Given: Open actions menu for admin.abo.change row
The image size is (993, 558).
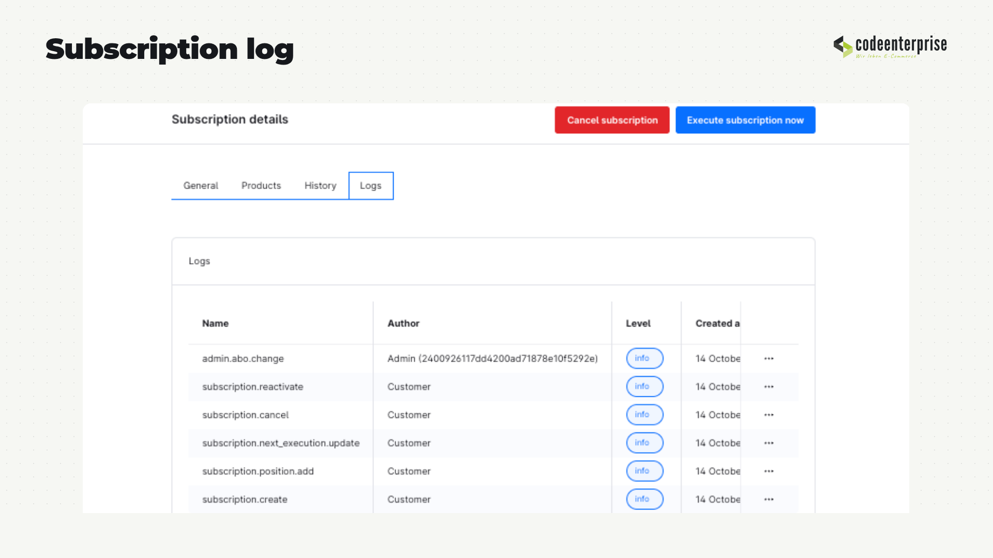Looking at the screenshot, I should coord(769,359).
